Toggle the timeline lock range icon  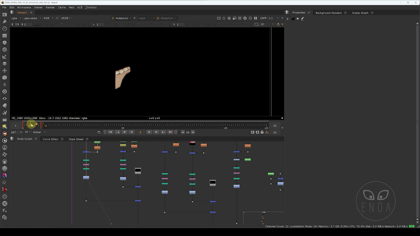[262, 132]
